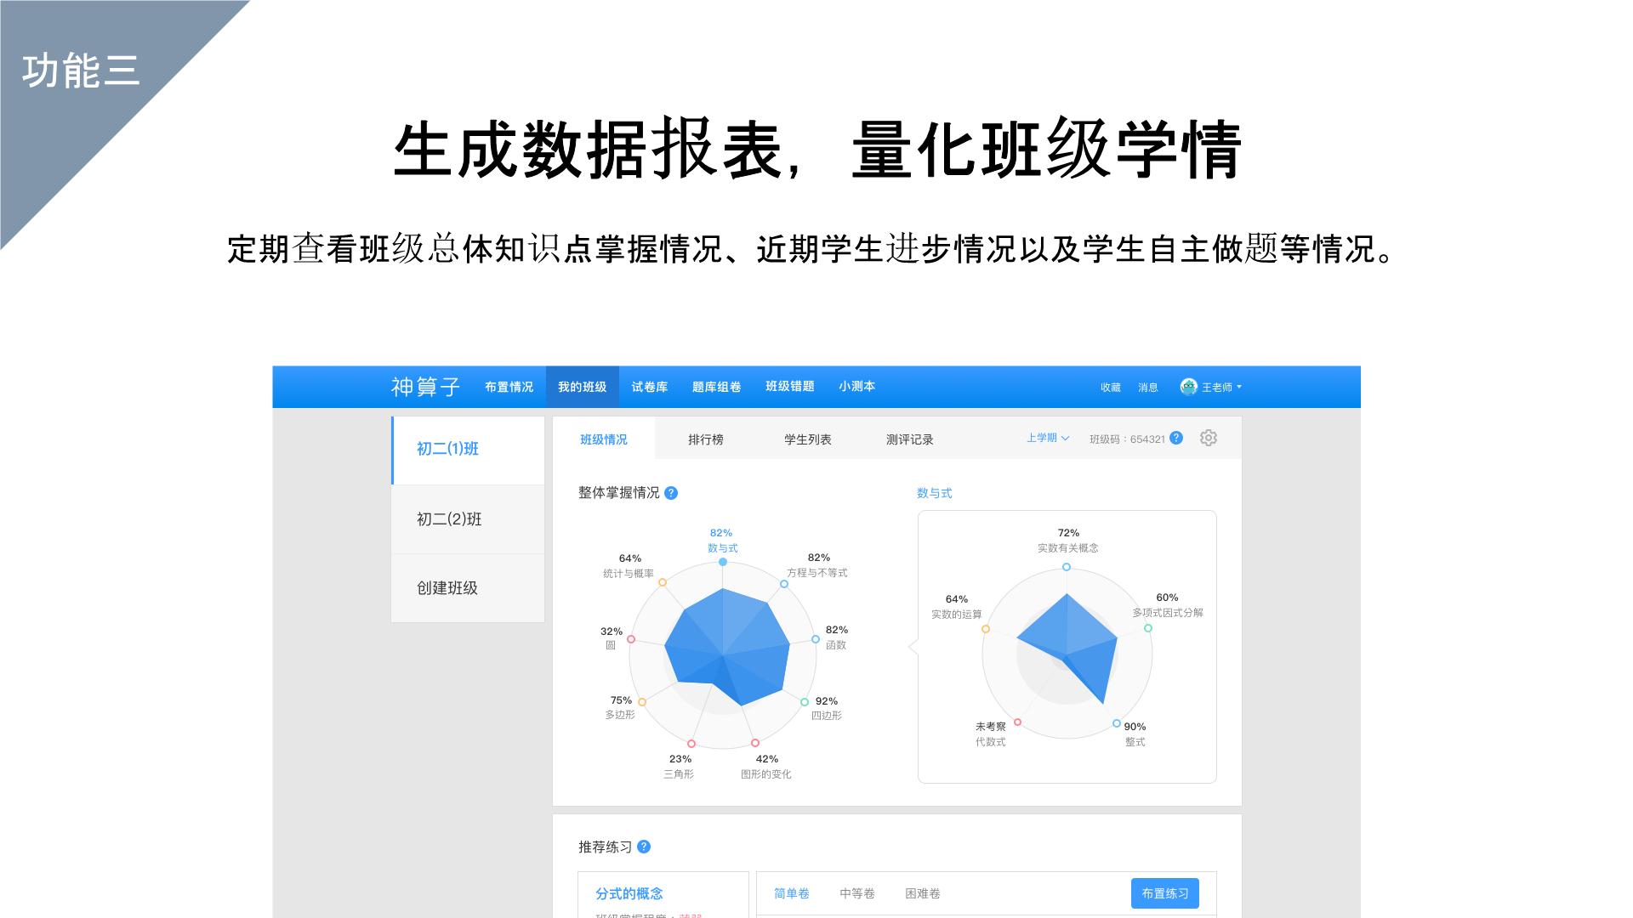Open the 学生列表 tab
1633x918 pixels.
pyautogui.click(x=807, y=439)
